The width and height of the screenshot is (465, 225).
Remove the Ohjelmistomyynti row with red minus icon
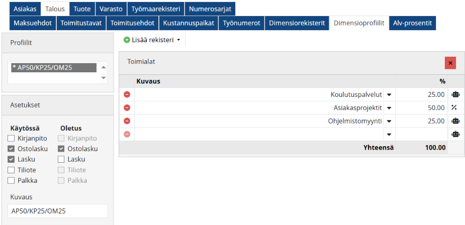[x=127, y=121]
